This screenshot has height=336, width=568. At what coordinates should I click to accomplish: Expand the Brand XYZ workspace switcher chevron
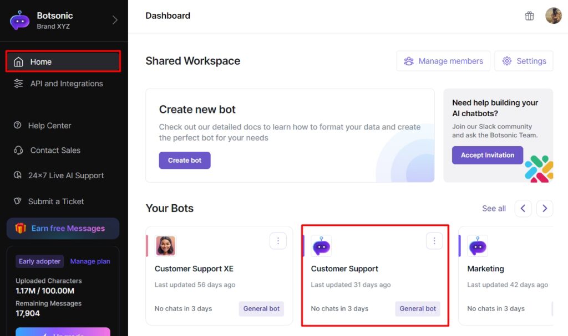click(x=115, y=20)
